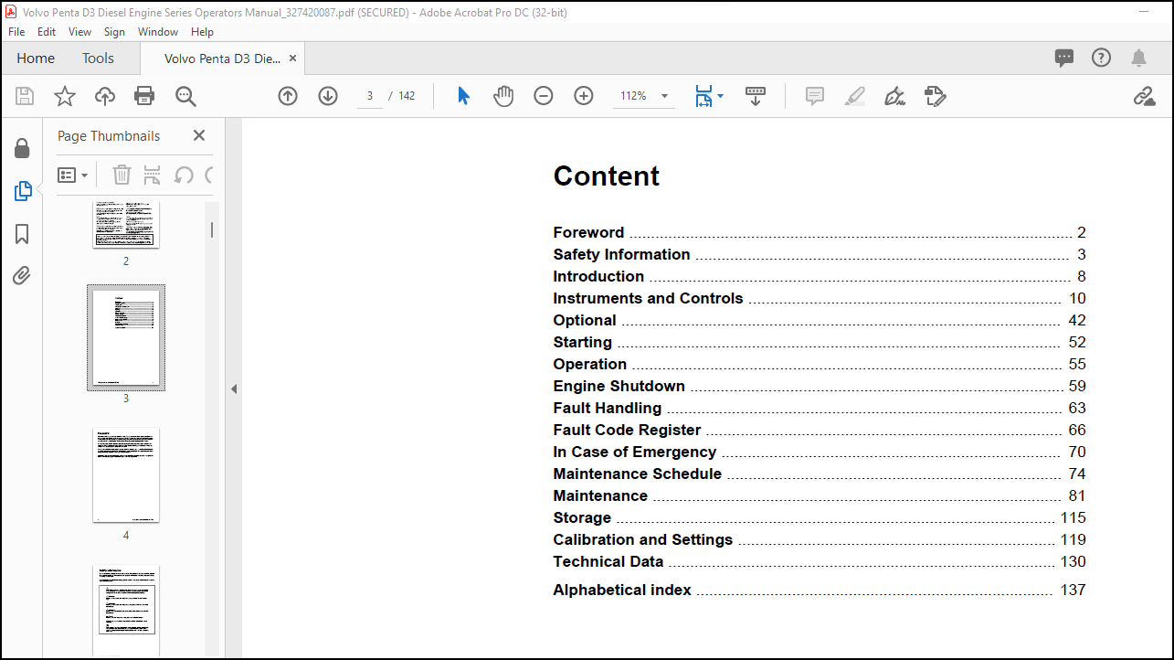Image resolution: width=1174 pixels, height=660 pixels.
Task: Delete pages trash icon in thumbnails
Action: coord(122,175)
